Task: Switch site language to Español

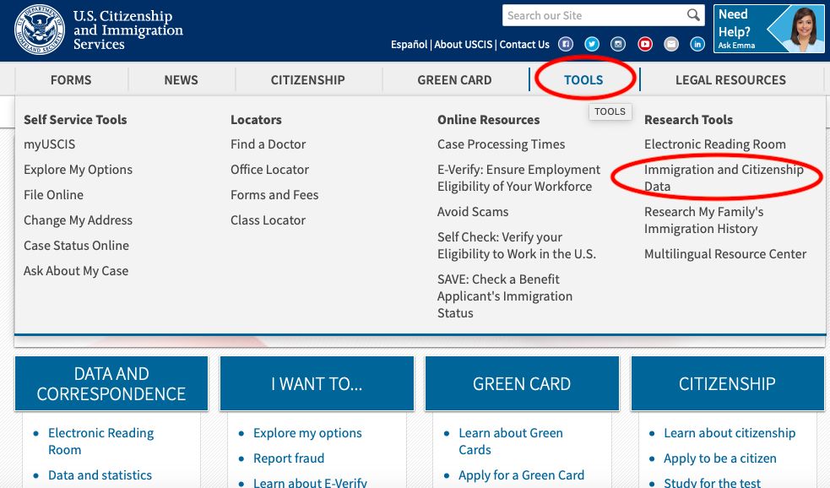Action: 409,45
